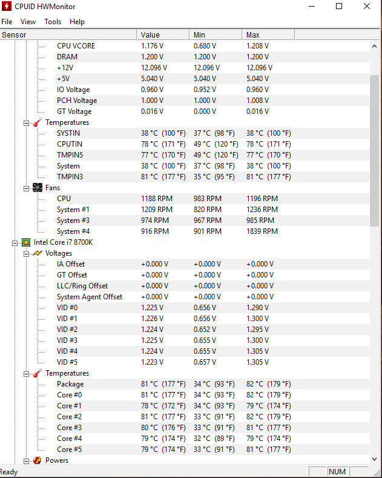Open the Help menu
This screenshot has height=478, width=382.
(77, 22)
